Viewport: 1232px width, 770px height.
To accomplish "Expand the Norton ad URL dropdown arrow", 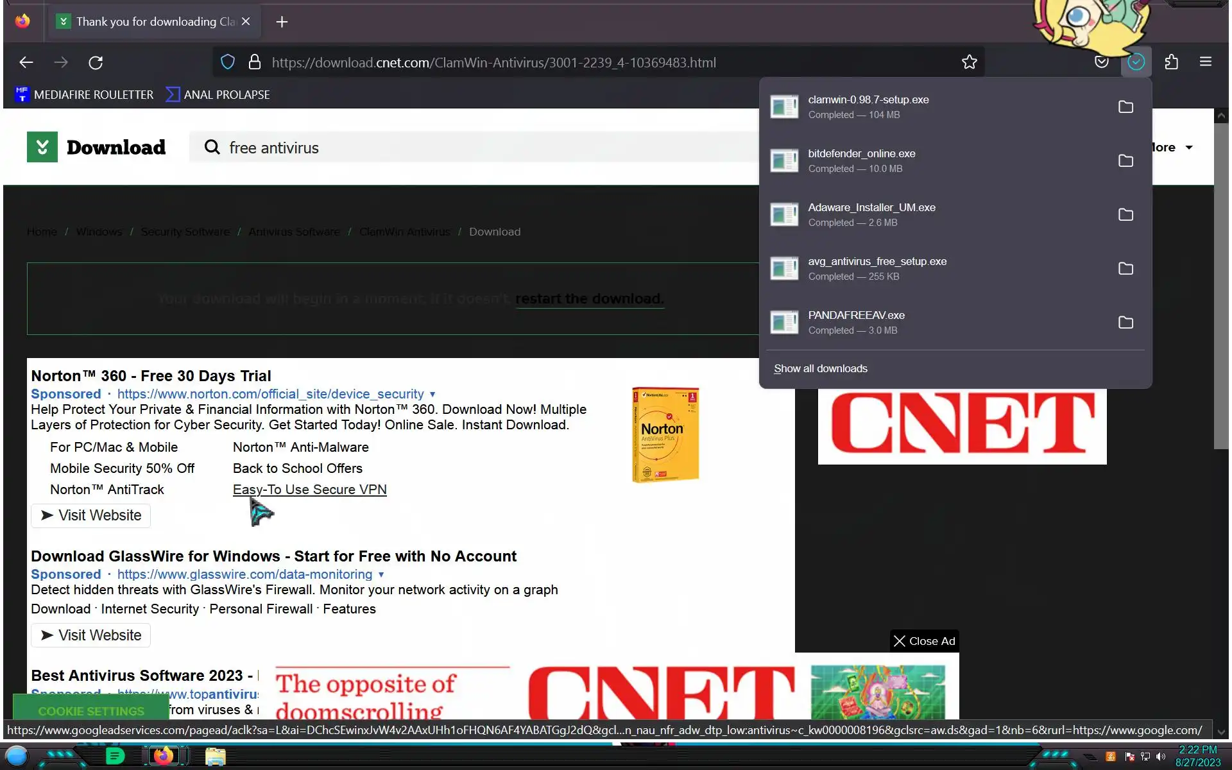I will click(x=432, y=395).
